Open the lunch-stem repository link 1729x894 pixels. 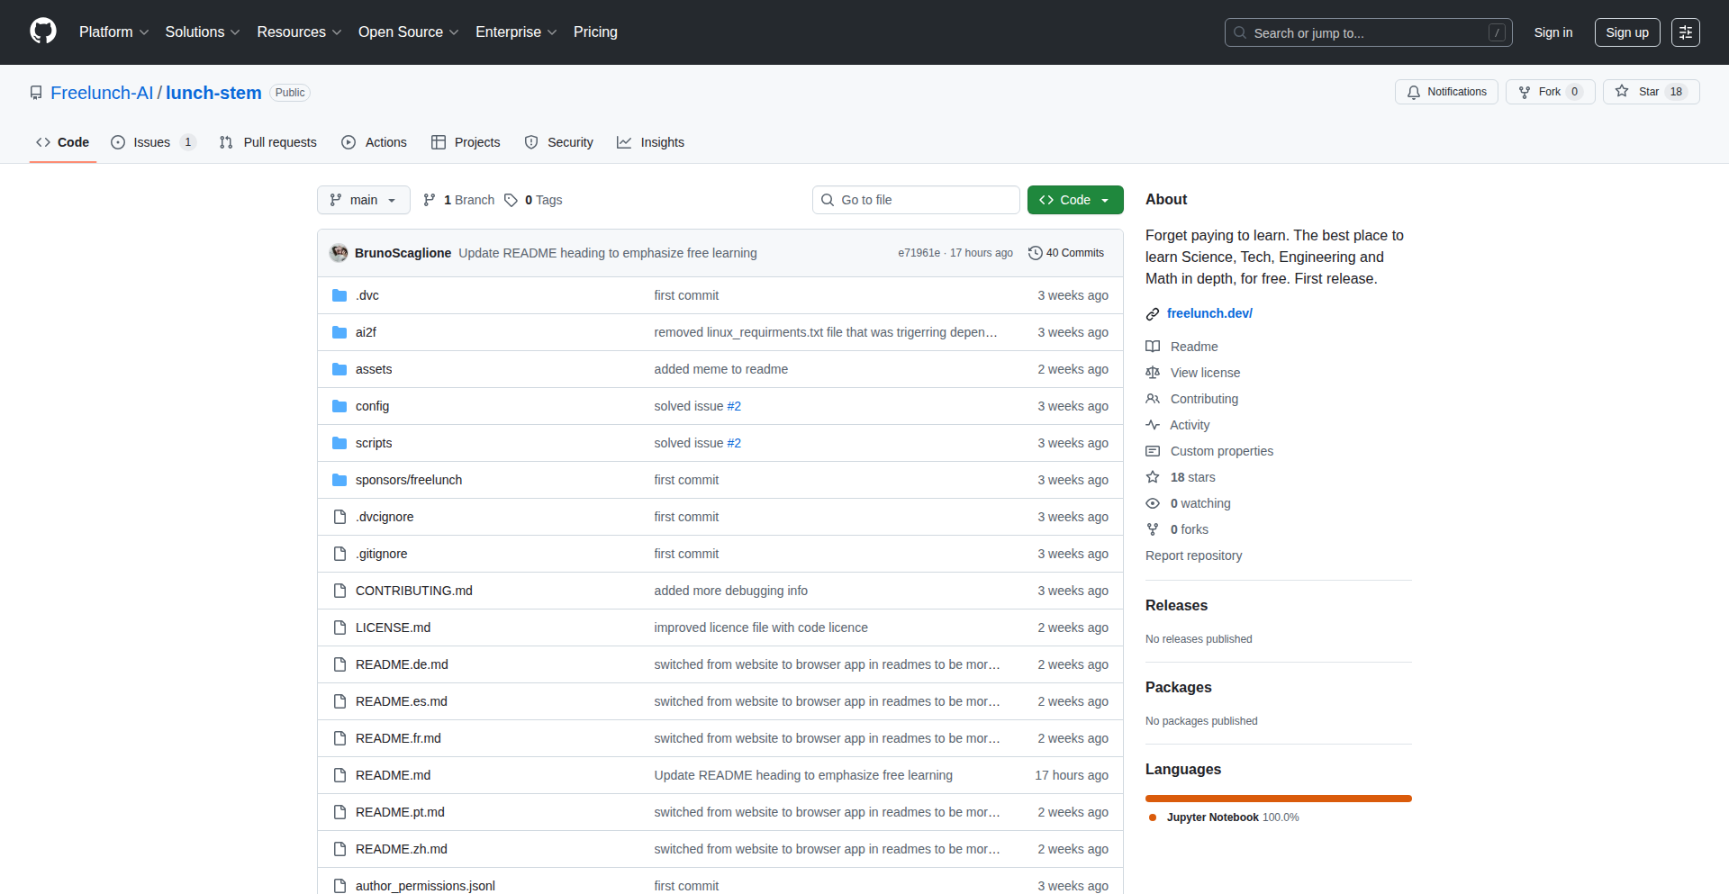click(x=213, y=93)
